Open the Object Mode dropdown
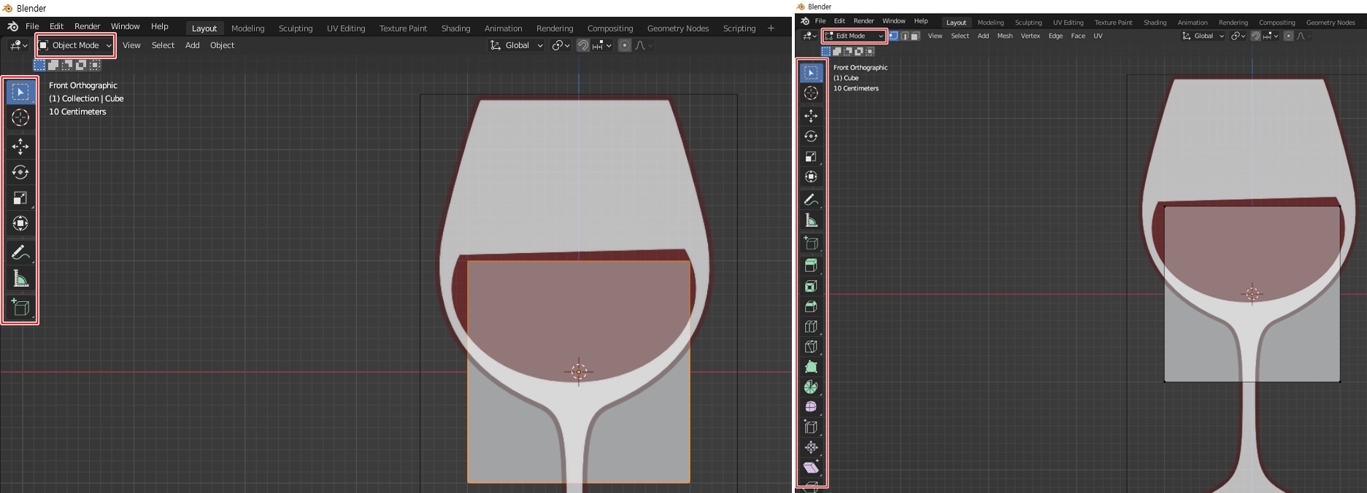Viewport: 1367px width, 493px height. (76, 45)
